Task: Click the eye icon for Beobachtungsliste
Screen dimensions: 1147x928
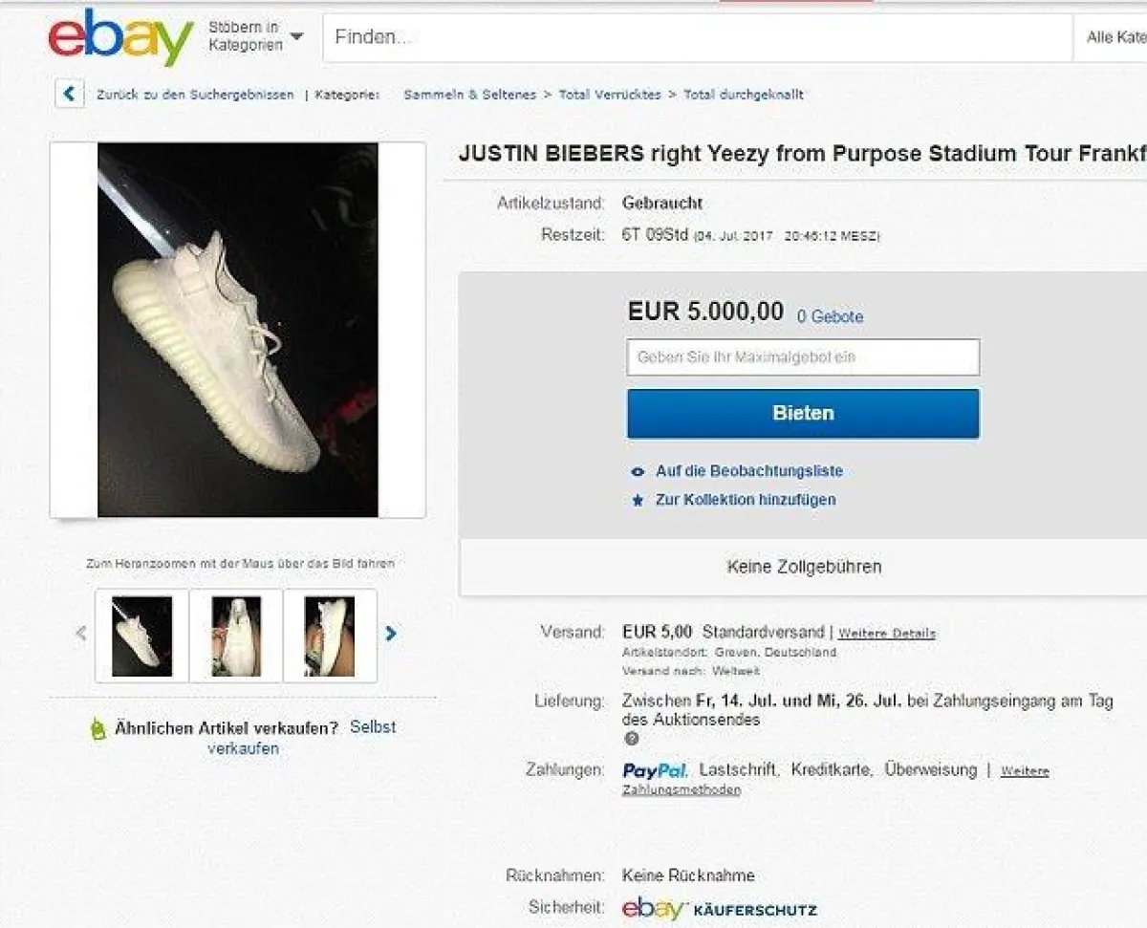Action: point(638,472)
